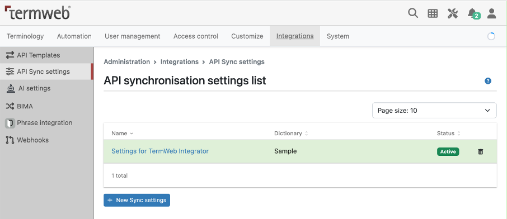
Task: Click the BIMA shuffle icon
Action: [10, 106]
